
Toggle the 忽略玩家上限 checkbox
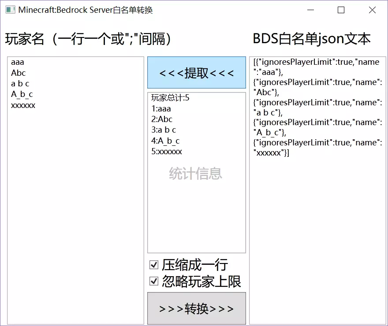(x=154, y=281)
